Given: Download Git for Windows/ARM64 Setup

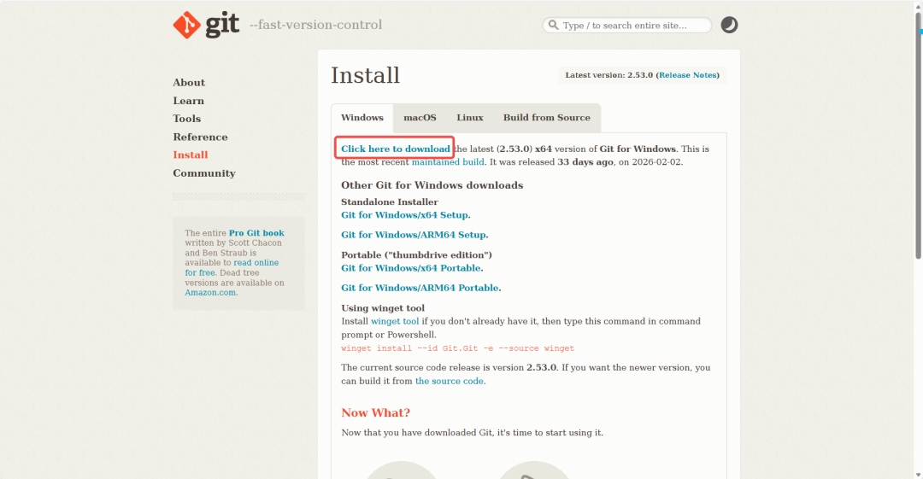Looking at the screenshot, I should coord(414,234).
